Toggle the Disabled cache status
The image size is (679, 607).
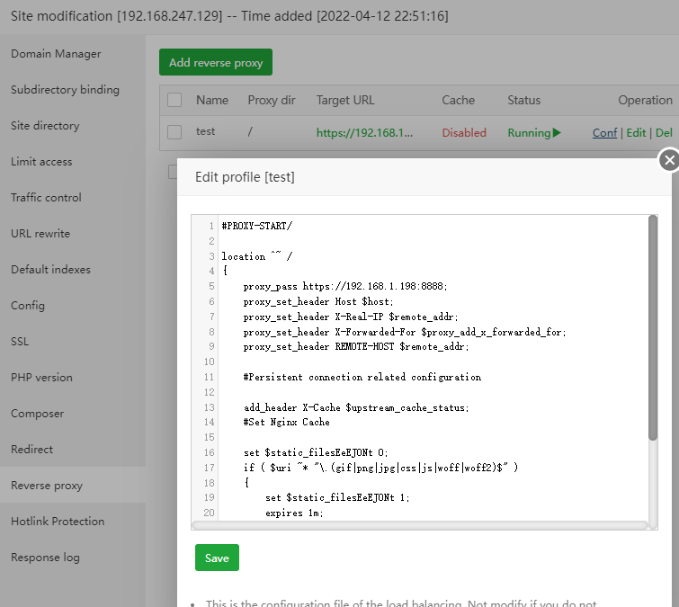point(464,133)
